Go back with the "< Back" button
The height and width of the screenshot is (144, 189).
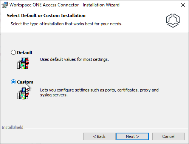pyautogui.click(x=99, y=136)
